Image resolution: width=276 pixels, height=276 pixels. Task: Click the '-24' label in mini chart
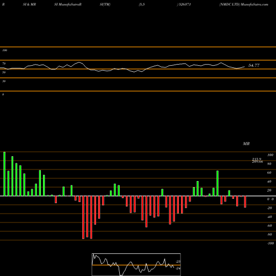[x=178, y=268]
